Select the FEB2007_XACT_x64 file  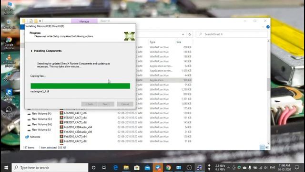[75, 118]
